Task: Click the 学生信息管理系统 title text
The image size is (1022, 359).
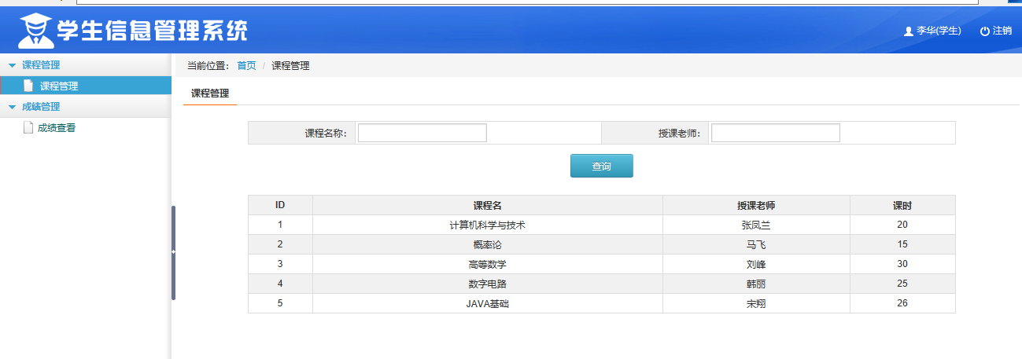Action: click(x=152, y=31)
